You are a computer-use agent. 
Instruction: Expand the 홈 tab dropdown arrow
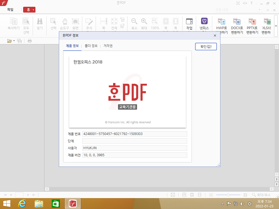coord(33,10)
